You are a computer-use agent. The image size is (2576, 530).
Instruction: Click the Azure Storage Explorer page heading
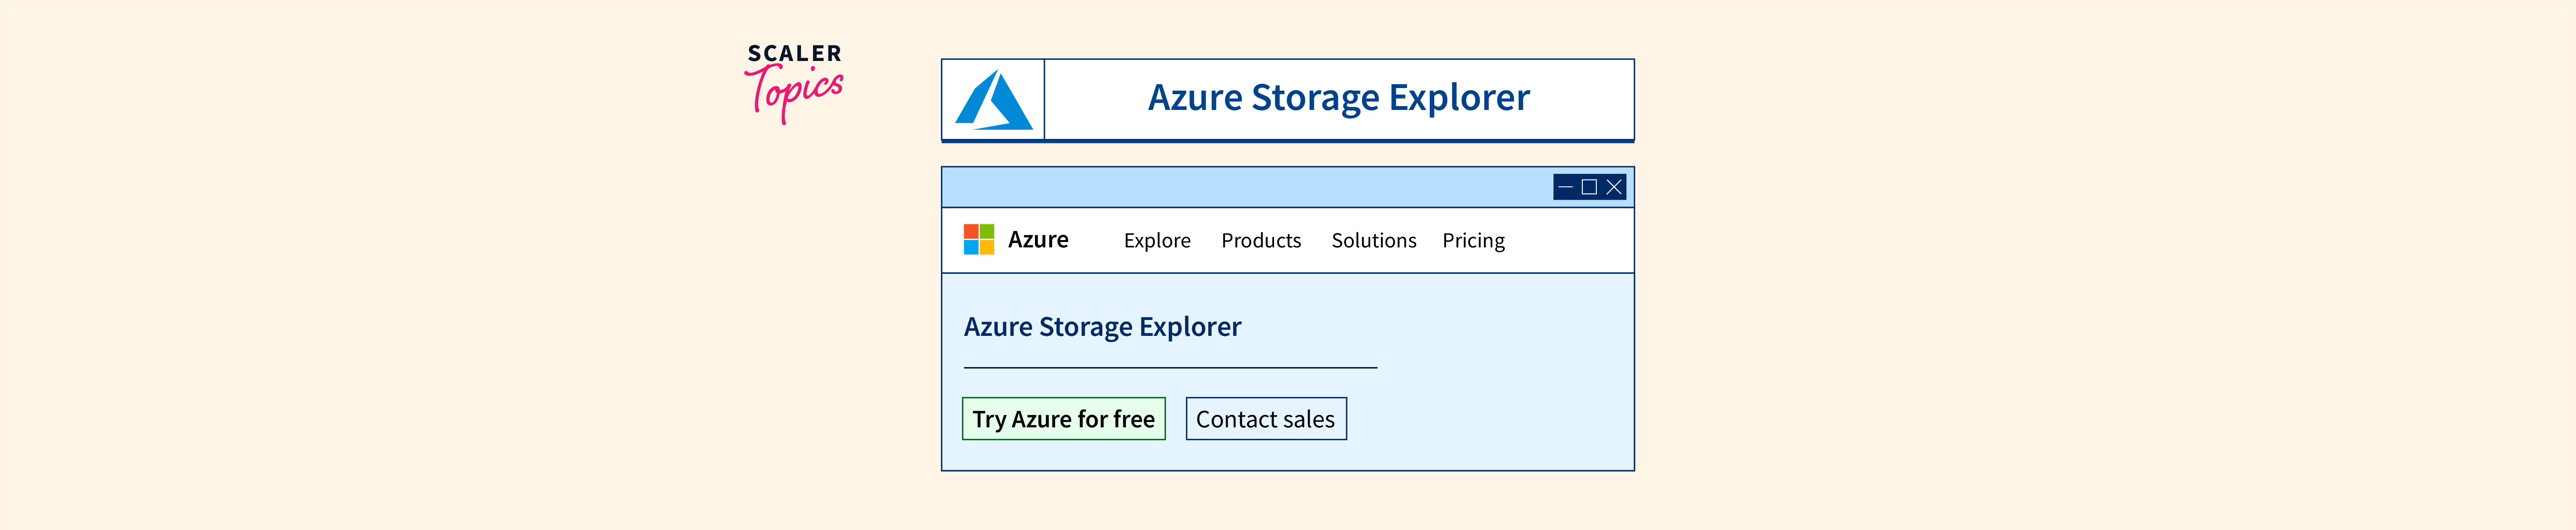[x=1102, y=327]
